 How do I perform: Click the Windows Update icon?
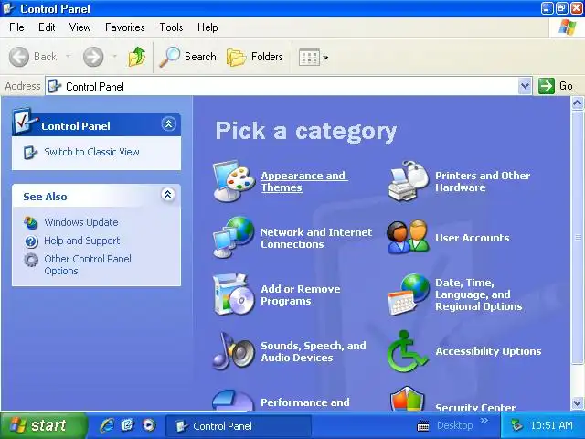pos(30,222)
